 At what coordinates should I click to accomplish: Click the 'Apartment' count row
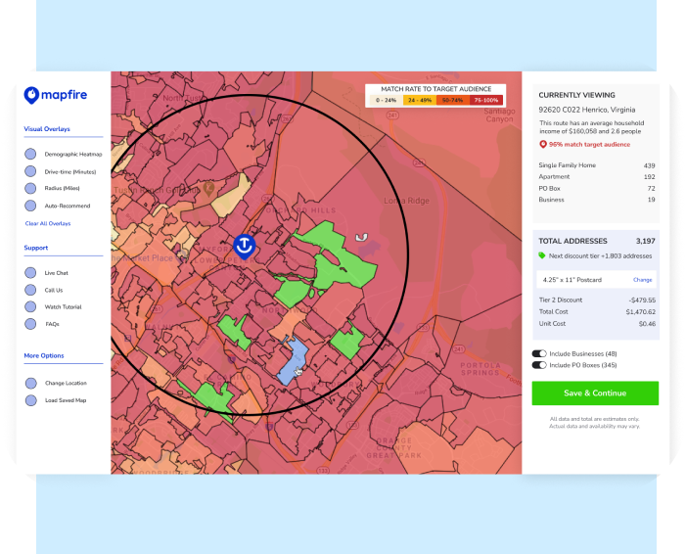click(597, 177)
